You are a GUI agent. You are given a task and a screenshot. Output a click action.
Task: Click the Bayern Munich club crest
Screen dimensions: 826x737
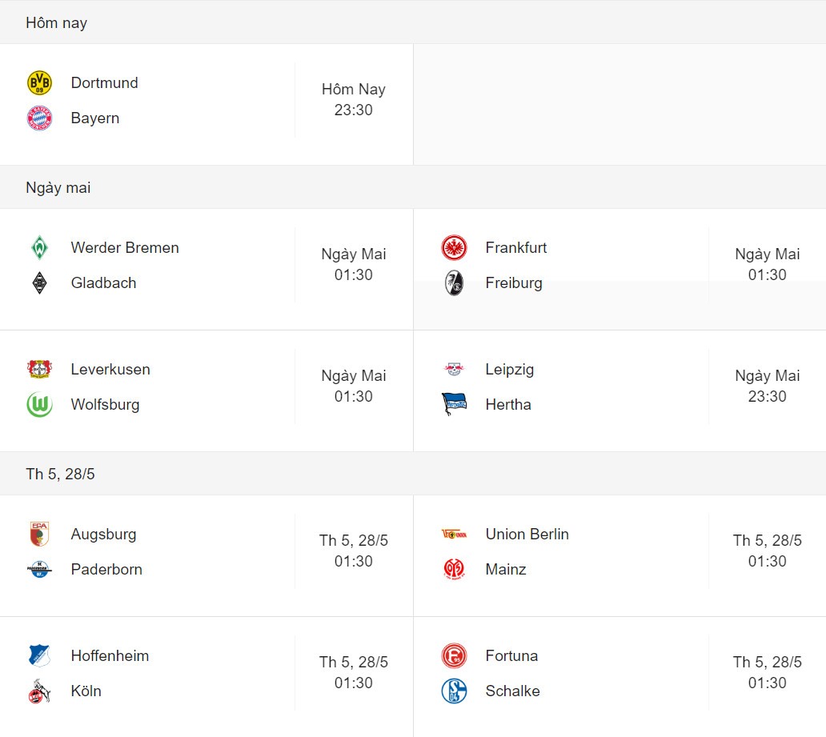39,118
